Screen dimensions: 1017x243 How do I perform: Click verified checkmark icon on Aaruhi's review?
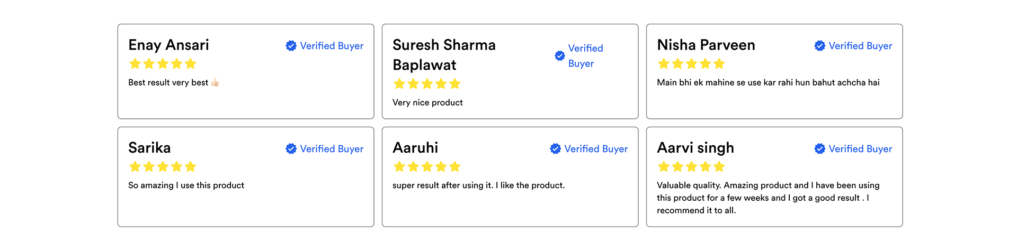555,149
